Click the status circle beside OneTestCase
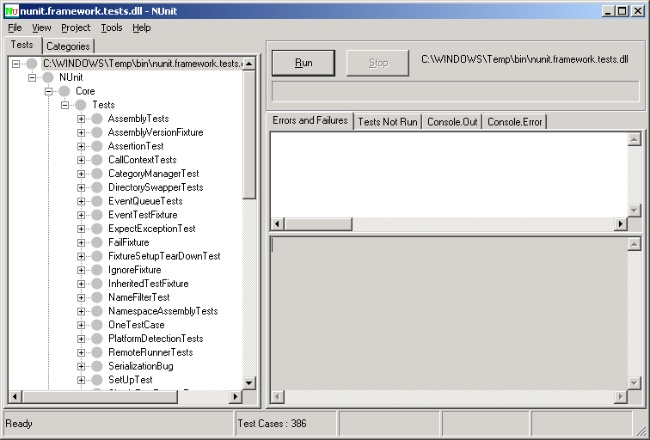The image size is (650, 440). [x=97, y=325]
